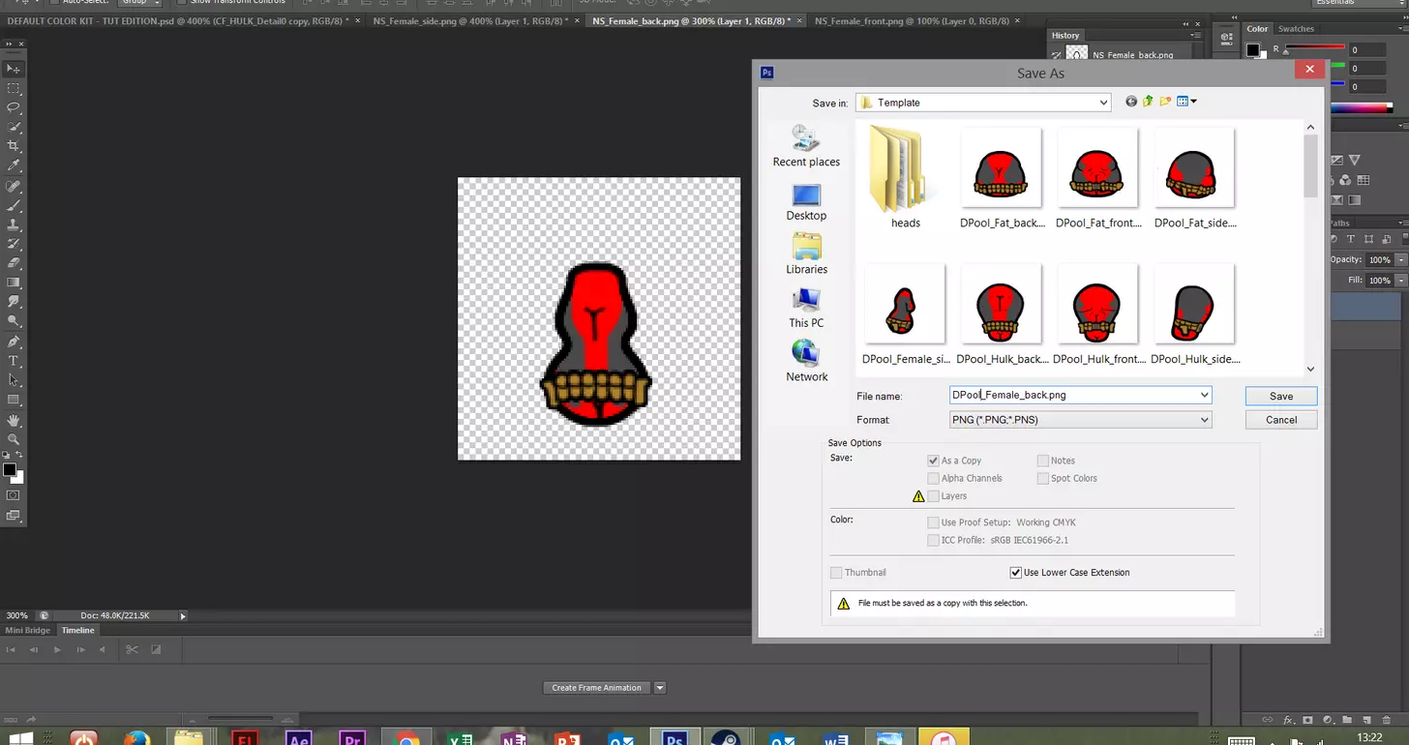This screenshot has width=1409, height=745.
Task: Create a new folder in Save As dialog
Action: click(x=1165, y=102)
